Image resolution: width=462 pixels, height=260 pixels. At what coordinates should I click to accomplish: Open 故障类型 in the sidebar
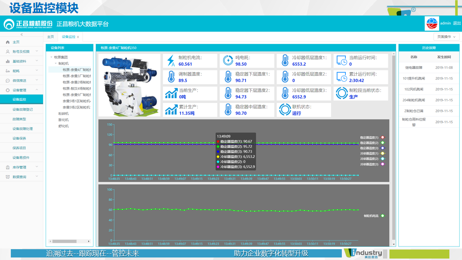tap(22, 119)
